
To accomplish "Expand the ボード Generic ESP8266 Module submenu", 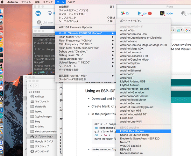I will (x=85, y=33).
